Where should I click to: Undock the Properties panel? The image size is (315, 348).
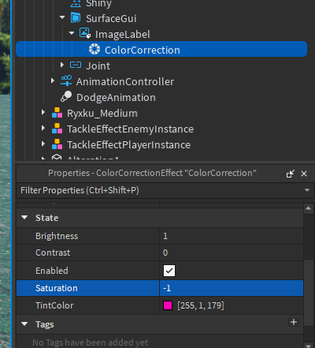point(291,174)
